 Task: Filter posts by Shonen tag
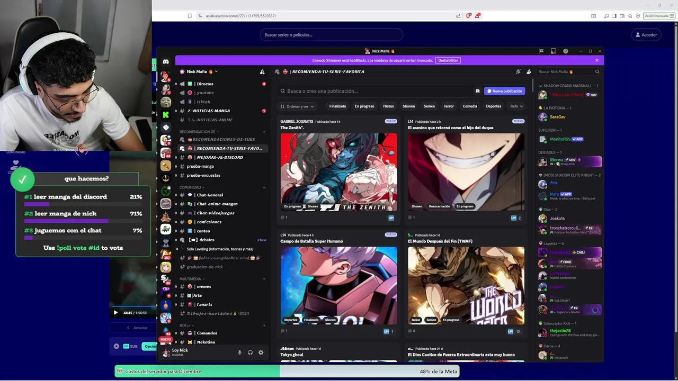[x=408, y=106]
